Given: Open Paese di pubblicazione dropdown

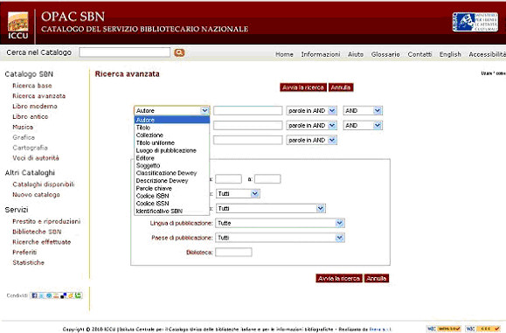Looking at the screenshot, I should [280, 238].
